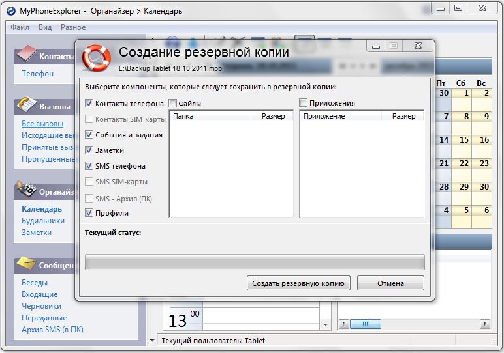Screen dimensions: 504x353
Task: Open the Принятые вызовы link
Action: 48,147
